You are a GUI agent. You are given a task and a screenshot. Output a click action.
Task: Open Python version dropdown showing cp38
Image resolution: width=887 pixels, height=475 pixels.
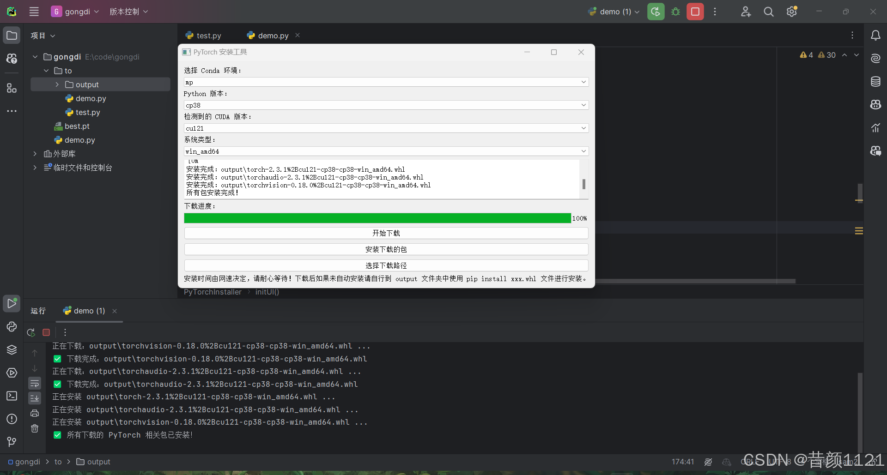386,105
